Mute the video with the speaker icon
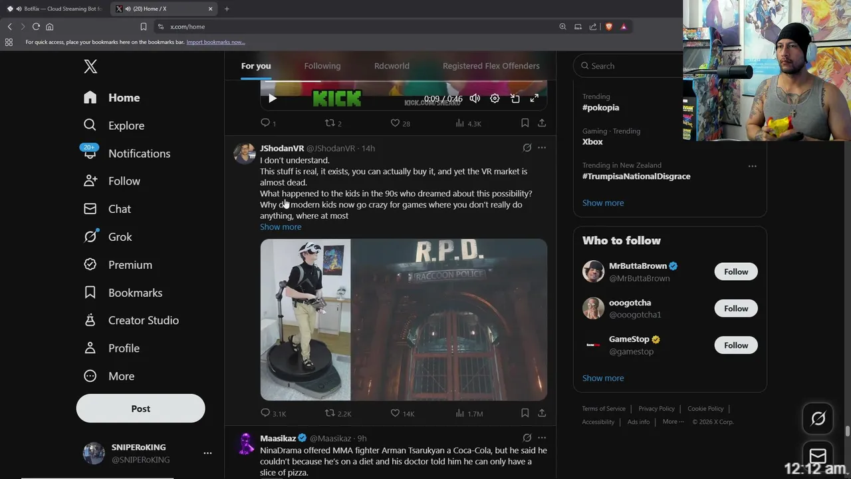Image resolution: width=851 pixels, height=479 pixels. [x=475, y=98]
